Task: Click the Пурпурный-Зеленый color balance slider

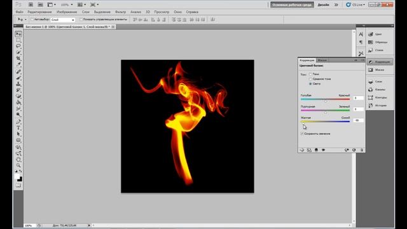Action: (x=325, y=111)
